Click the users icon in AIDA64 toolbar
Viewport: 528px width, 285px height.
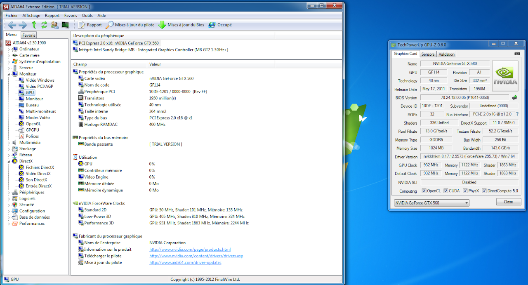54,25
